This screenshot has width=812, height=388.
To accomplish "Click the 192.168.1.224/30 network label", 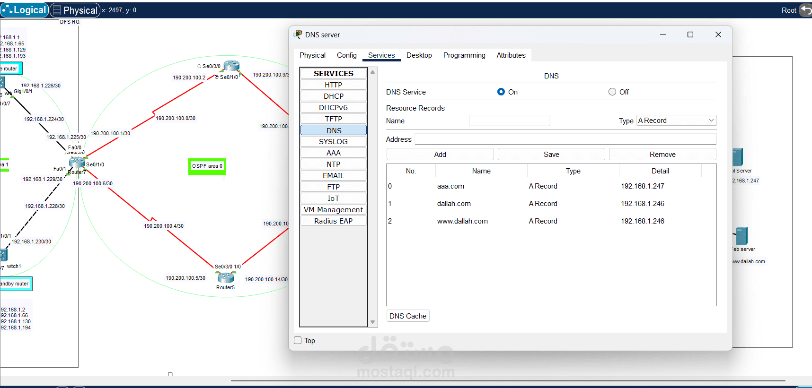I will tap(44, 119).
